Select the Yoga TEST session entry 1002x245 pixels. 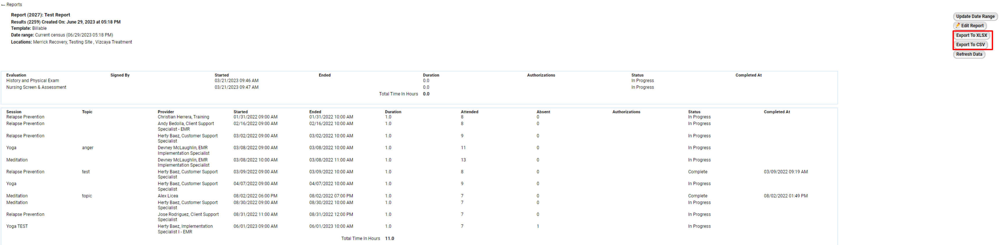click(17, 226)
